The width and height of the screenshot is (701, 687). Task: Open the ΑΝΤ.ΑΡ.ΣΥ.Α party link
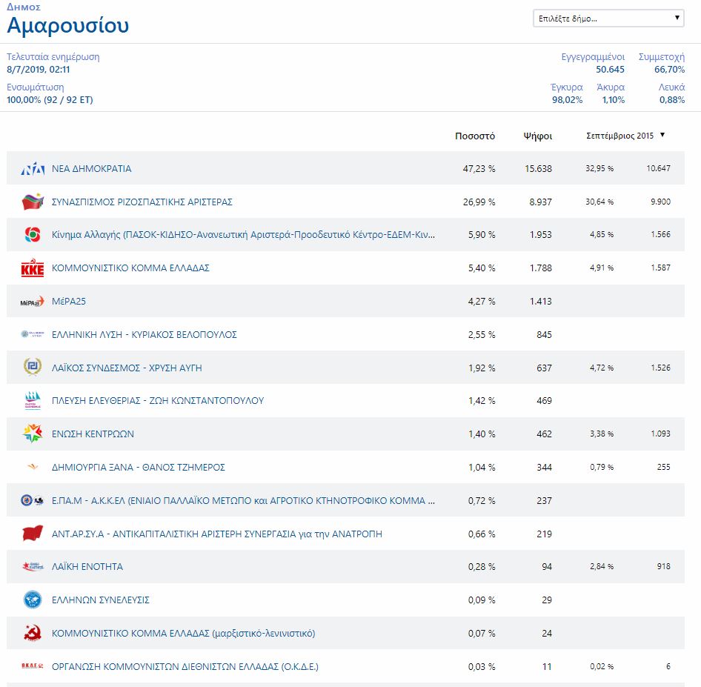coord(217,534)
